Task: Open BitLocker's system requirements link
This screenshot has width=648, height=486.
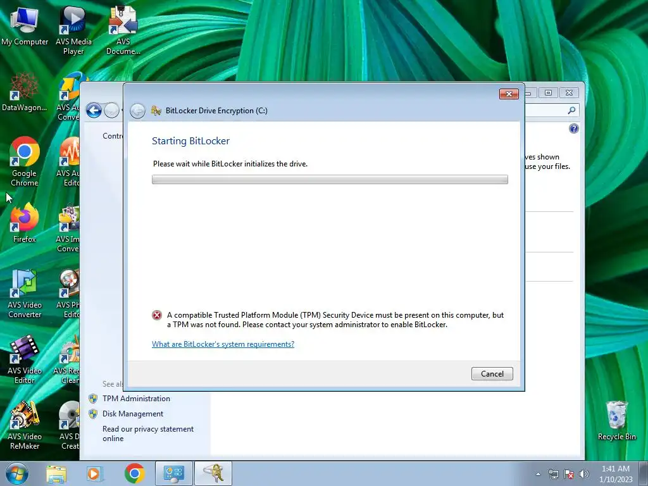Action: (223, 344)
